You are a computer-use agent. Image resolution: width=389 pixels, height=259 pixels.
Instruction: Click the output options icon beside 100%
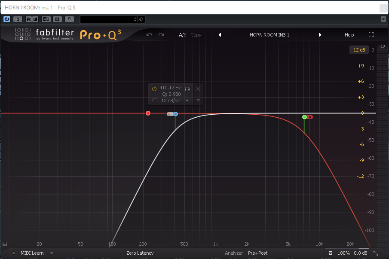(331, 253)
